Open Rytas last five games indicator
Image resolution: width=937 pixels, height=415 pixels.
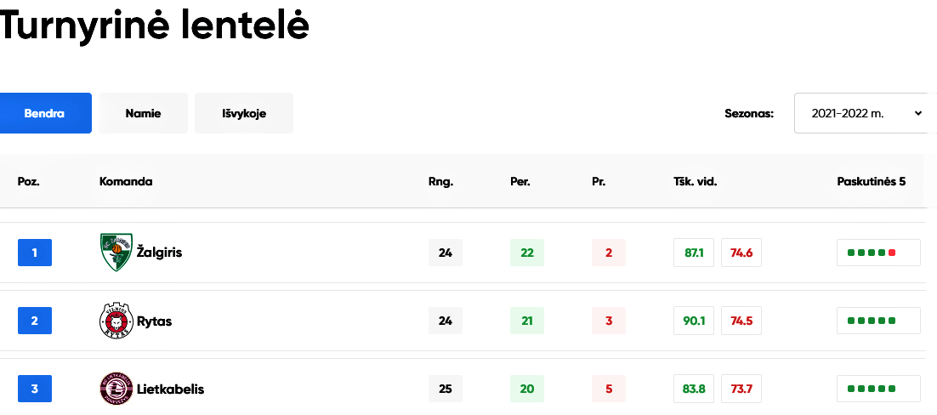coord(878,321)
